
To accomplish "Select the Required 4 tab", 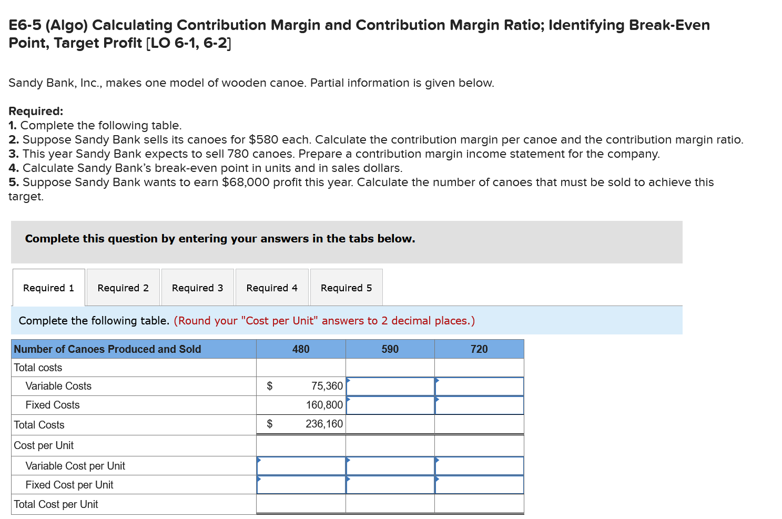I will click(x=272, y=287).
